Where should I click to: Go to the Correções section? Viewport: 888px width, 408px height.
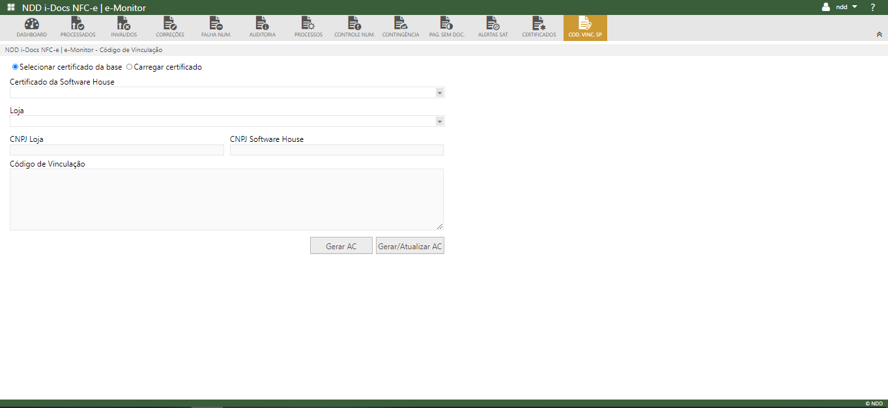coord(170,28)
